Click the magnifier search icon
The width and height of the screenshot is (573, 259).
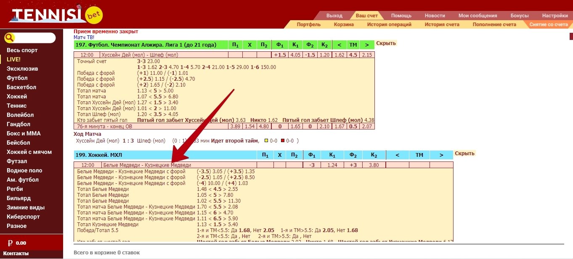click(10, 38)
